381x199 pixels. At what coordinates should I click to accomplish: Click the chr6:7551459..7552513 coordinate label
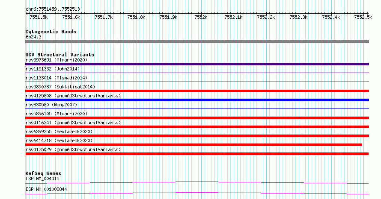[53, 9]
